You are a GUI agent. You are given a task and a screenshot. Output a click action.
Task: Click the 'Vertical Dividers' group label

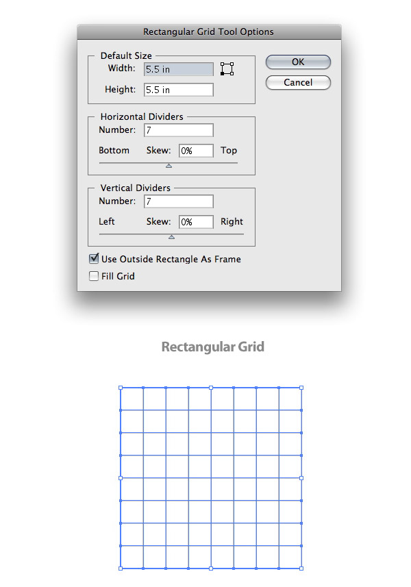coord(136,188)
